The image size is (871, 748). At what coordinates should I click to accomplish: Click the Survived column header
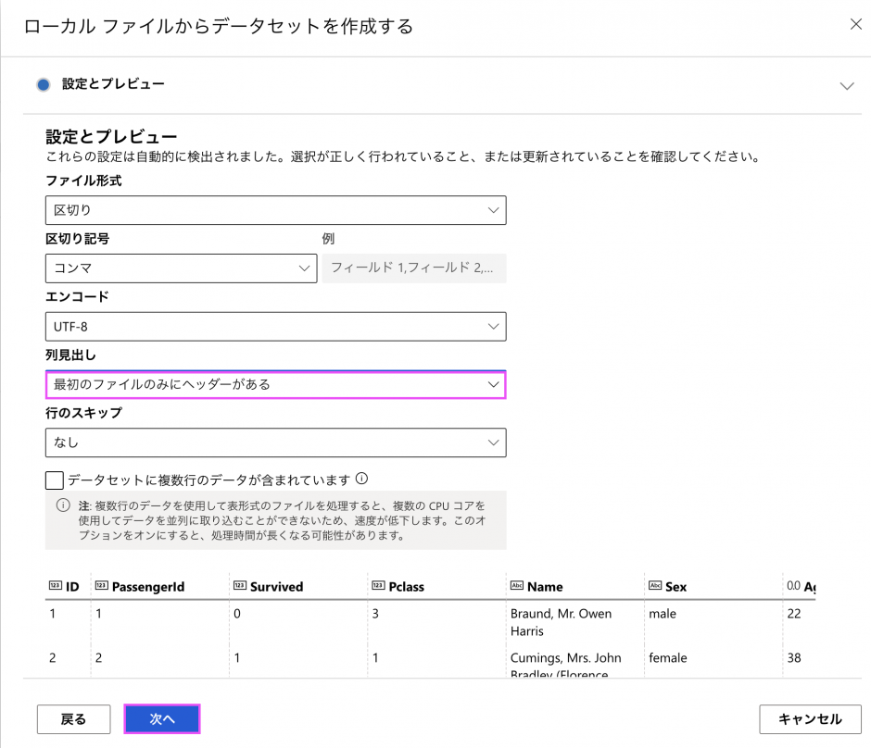click(277, 587)
